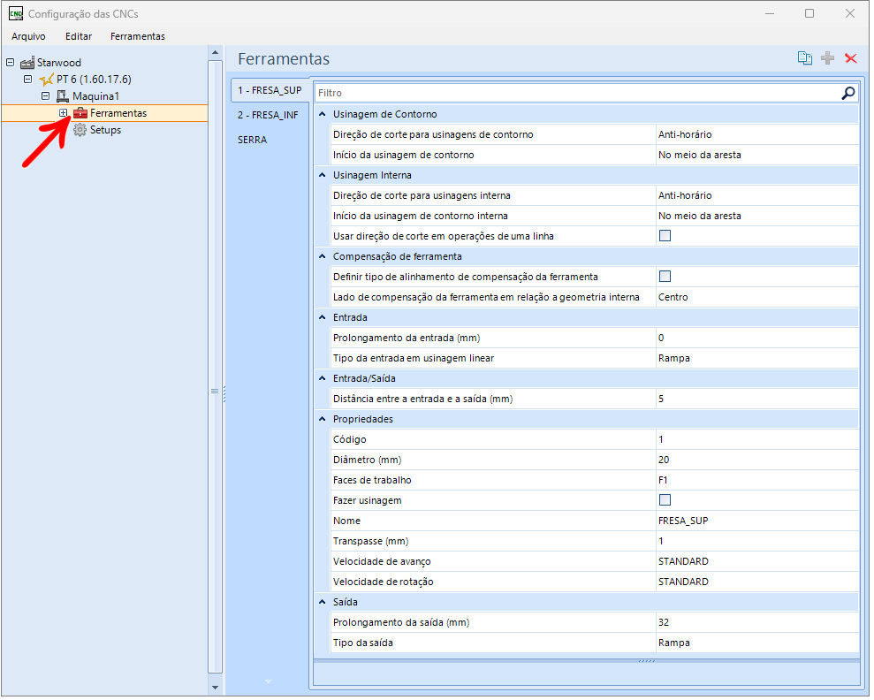The width and height of the screenshot is (874, 700).
Task: Collapse the Usinagem de Contorno section
Action: point(323,114)
